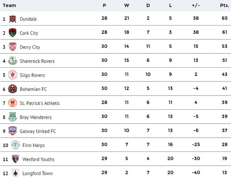The height and width of the screenshot is (177, 231).
Task: Select Finn Harps points value 28
Action: click(225, 144)
